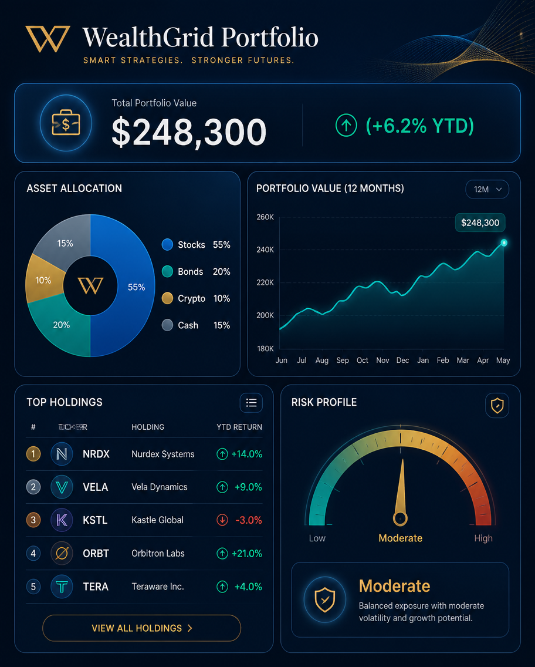
Task: Click the TERA ticker logo icon
Action: (62, 587)
